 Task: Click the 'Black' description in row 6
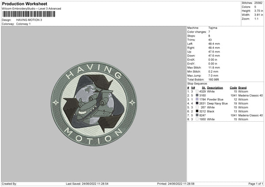point(211,112)
